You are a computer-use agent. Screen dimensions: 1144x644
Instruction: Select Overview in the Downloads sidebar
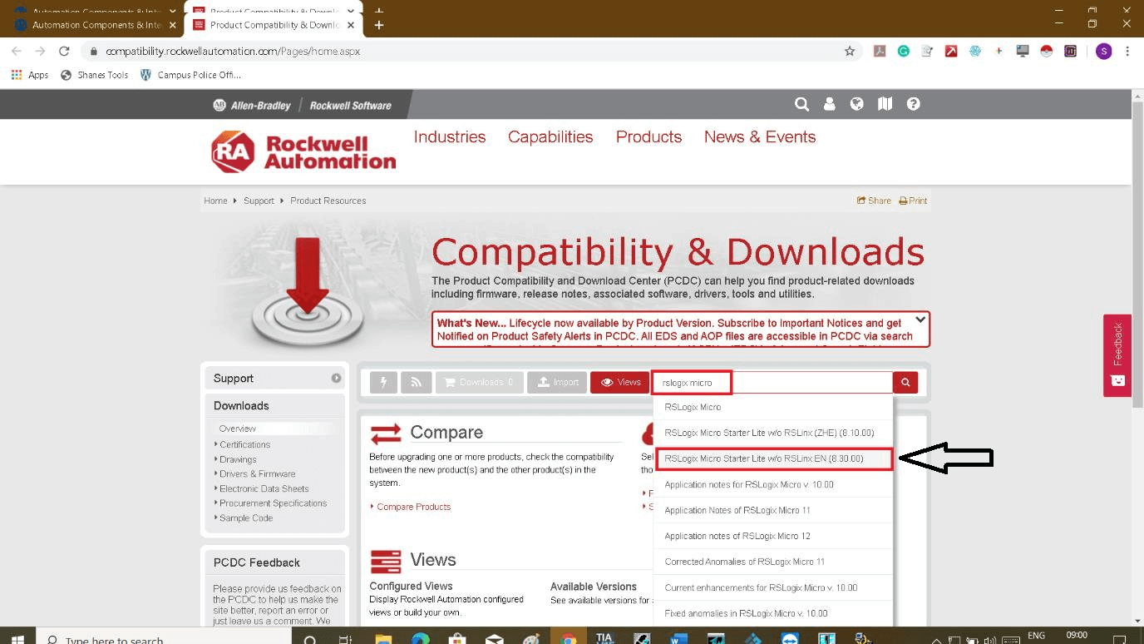(238, 429)
